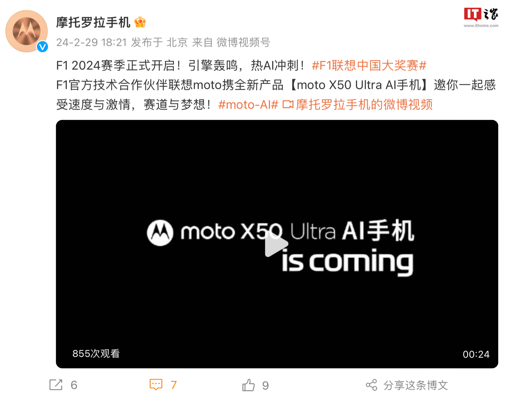Click the repost icon
Viewport: 506px width, 401px height.
click(56, 385)
